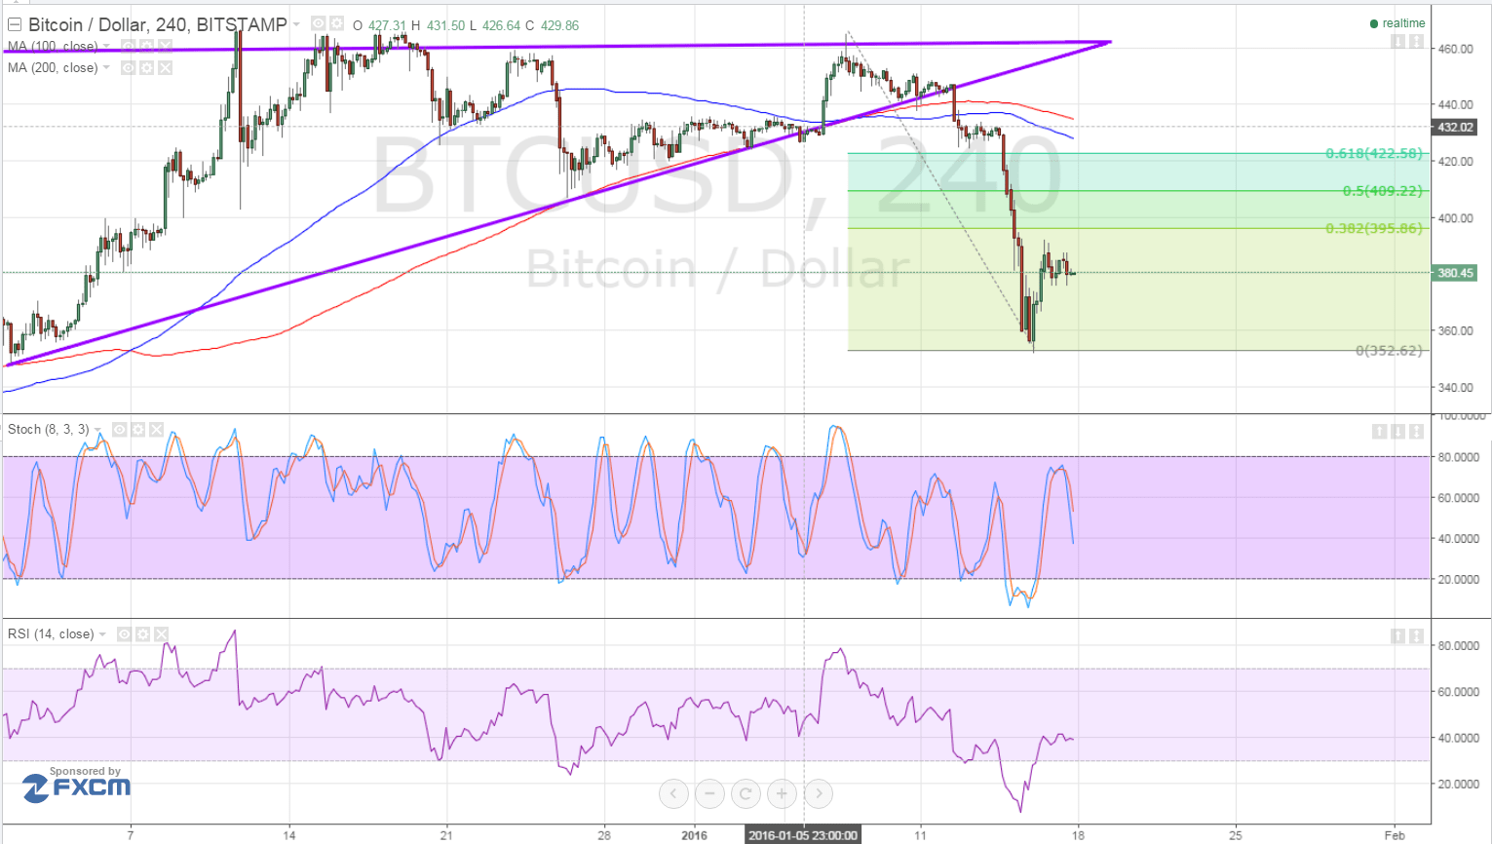Hide the MA (200, close) indicator
This screenshot has width=1492, height=844.
(x=128, y=67)
